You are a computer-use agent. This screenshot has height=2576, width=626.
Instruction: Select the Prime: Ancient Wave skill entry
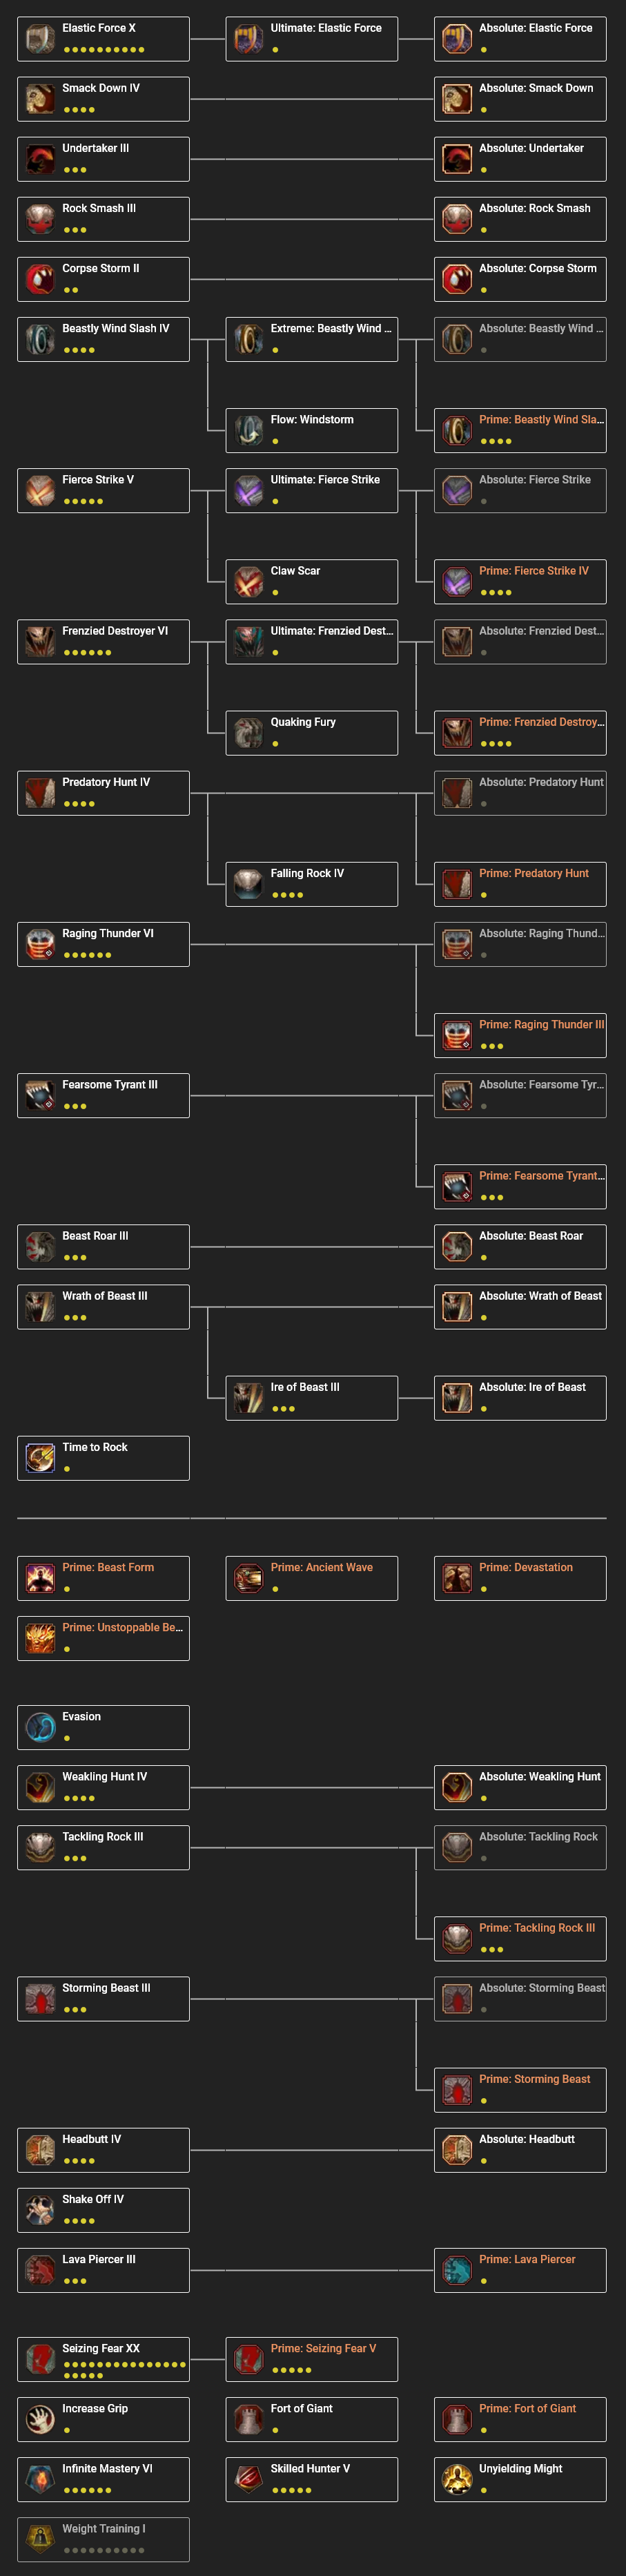pyautogui.click(x=312, y=1577)
